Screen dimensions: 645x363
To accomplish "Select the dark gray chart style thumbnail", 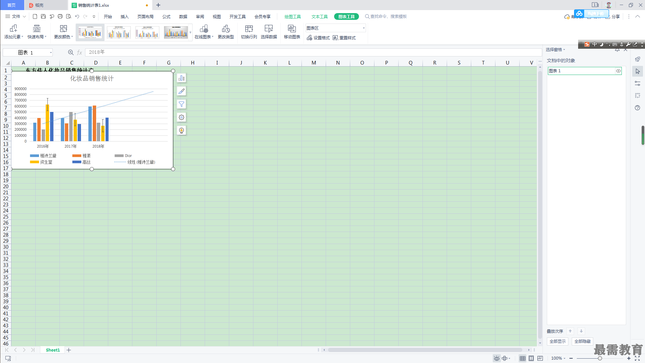I will click(176, 33).
